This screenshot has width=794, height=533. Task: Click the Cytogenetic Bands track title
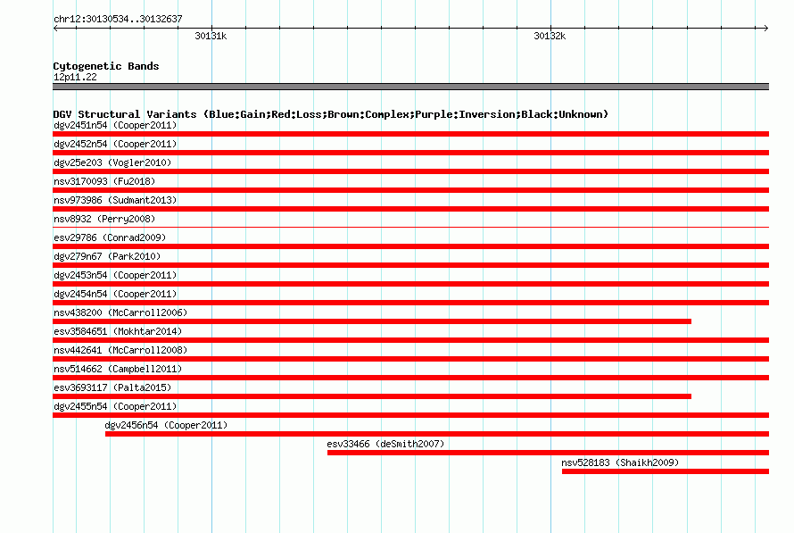pos(106,66)
